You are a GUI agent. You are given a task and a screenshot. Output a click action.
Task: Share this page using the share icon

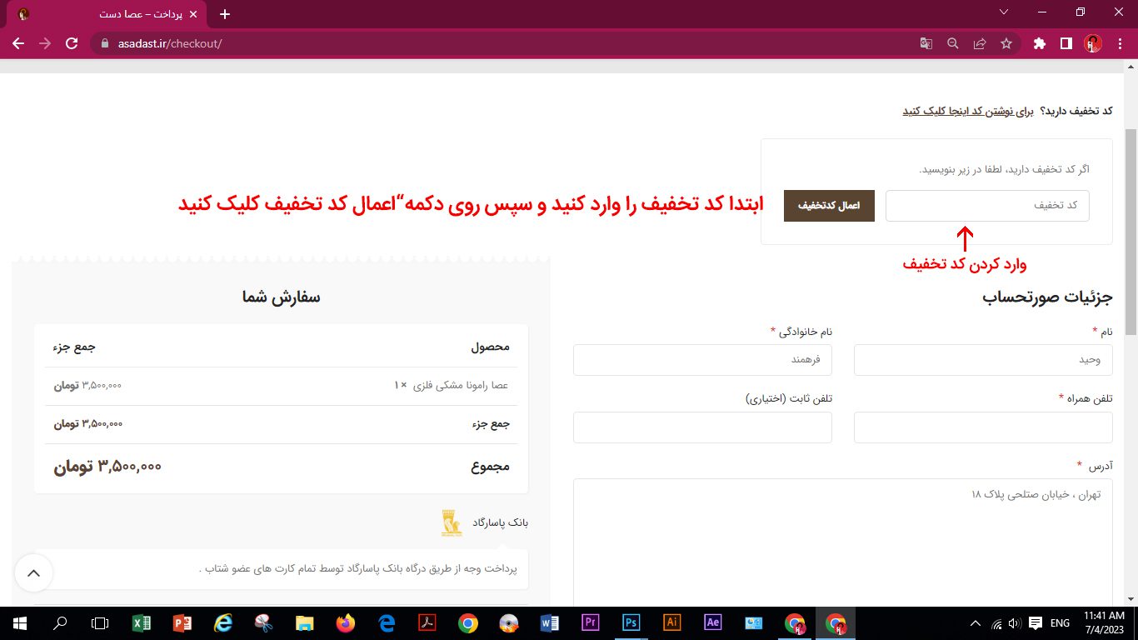pyautogui.click(x=980, y=43)
